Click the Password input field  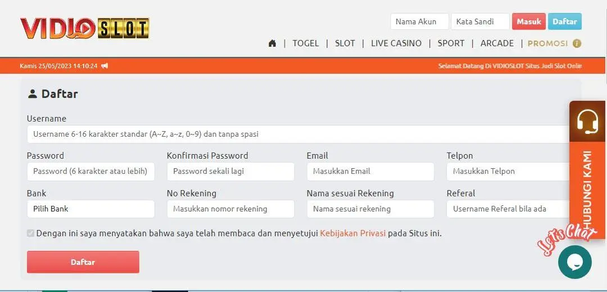coord(90,171)
